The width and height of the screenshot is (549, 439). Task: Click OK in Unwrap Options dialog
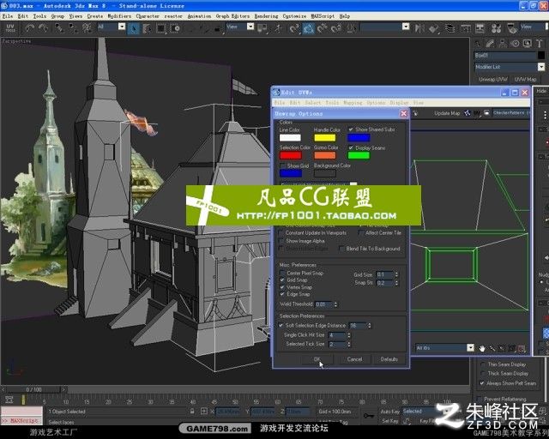tap(317, 359)
